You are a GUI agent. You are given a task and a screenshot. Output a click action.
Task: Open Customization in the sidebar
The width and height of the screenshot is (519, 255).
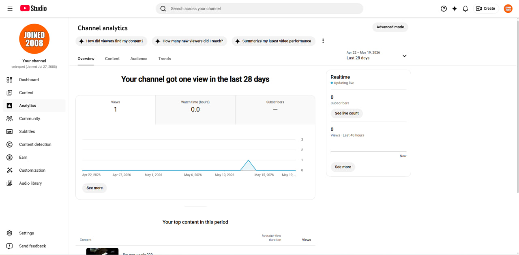tap(34, 170)
